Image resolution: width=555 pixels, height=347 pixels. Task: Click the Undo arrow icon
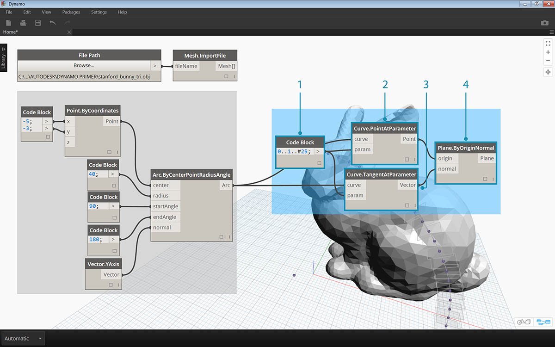pyautogui.click(x=53, y=23)
